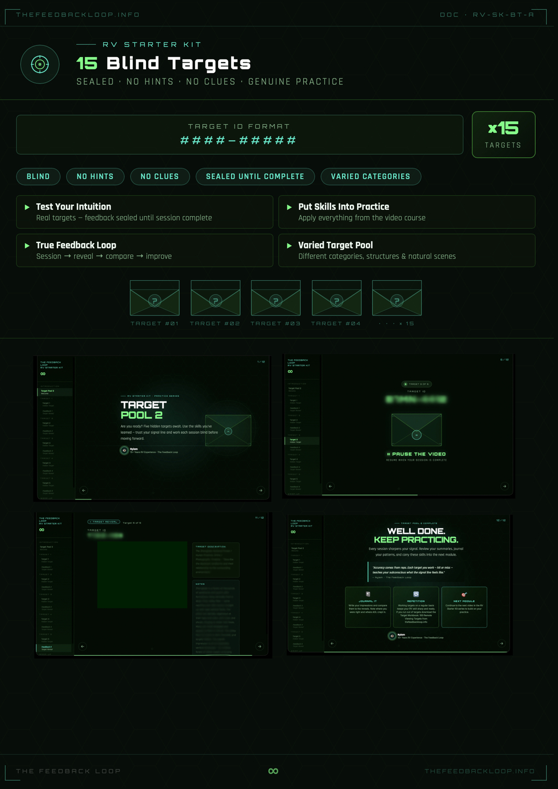Click previous arrow on the Pause the Video slide
Image resolution: width=558 pixels, height=789 pixels.
(330, 486)
